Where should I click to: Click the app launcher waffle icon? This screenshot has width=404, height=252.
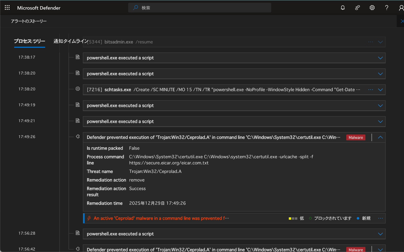(7, 8)
